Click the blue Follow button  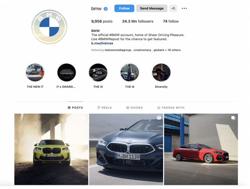124,8
